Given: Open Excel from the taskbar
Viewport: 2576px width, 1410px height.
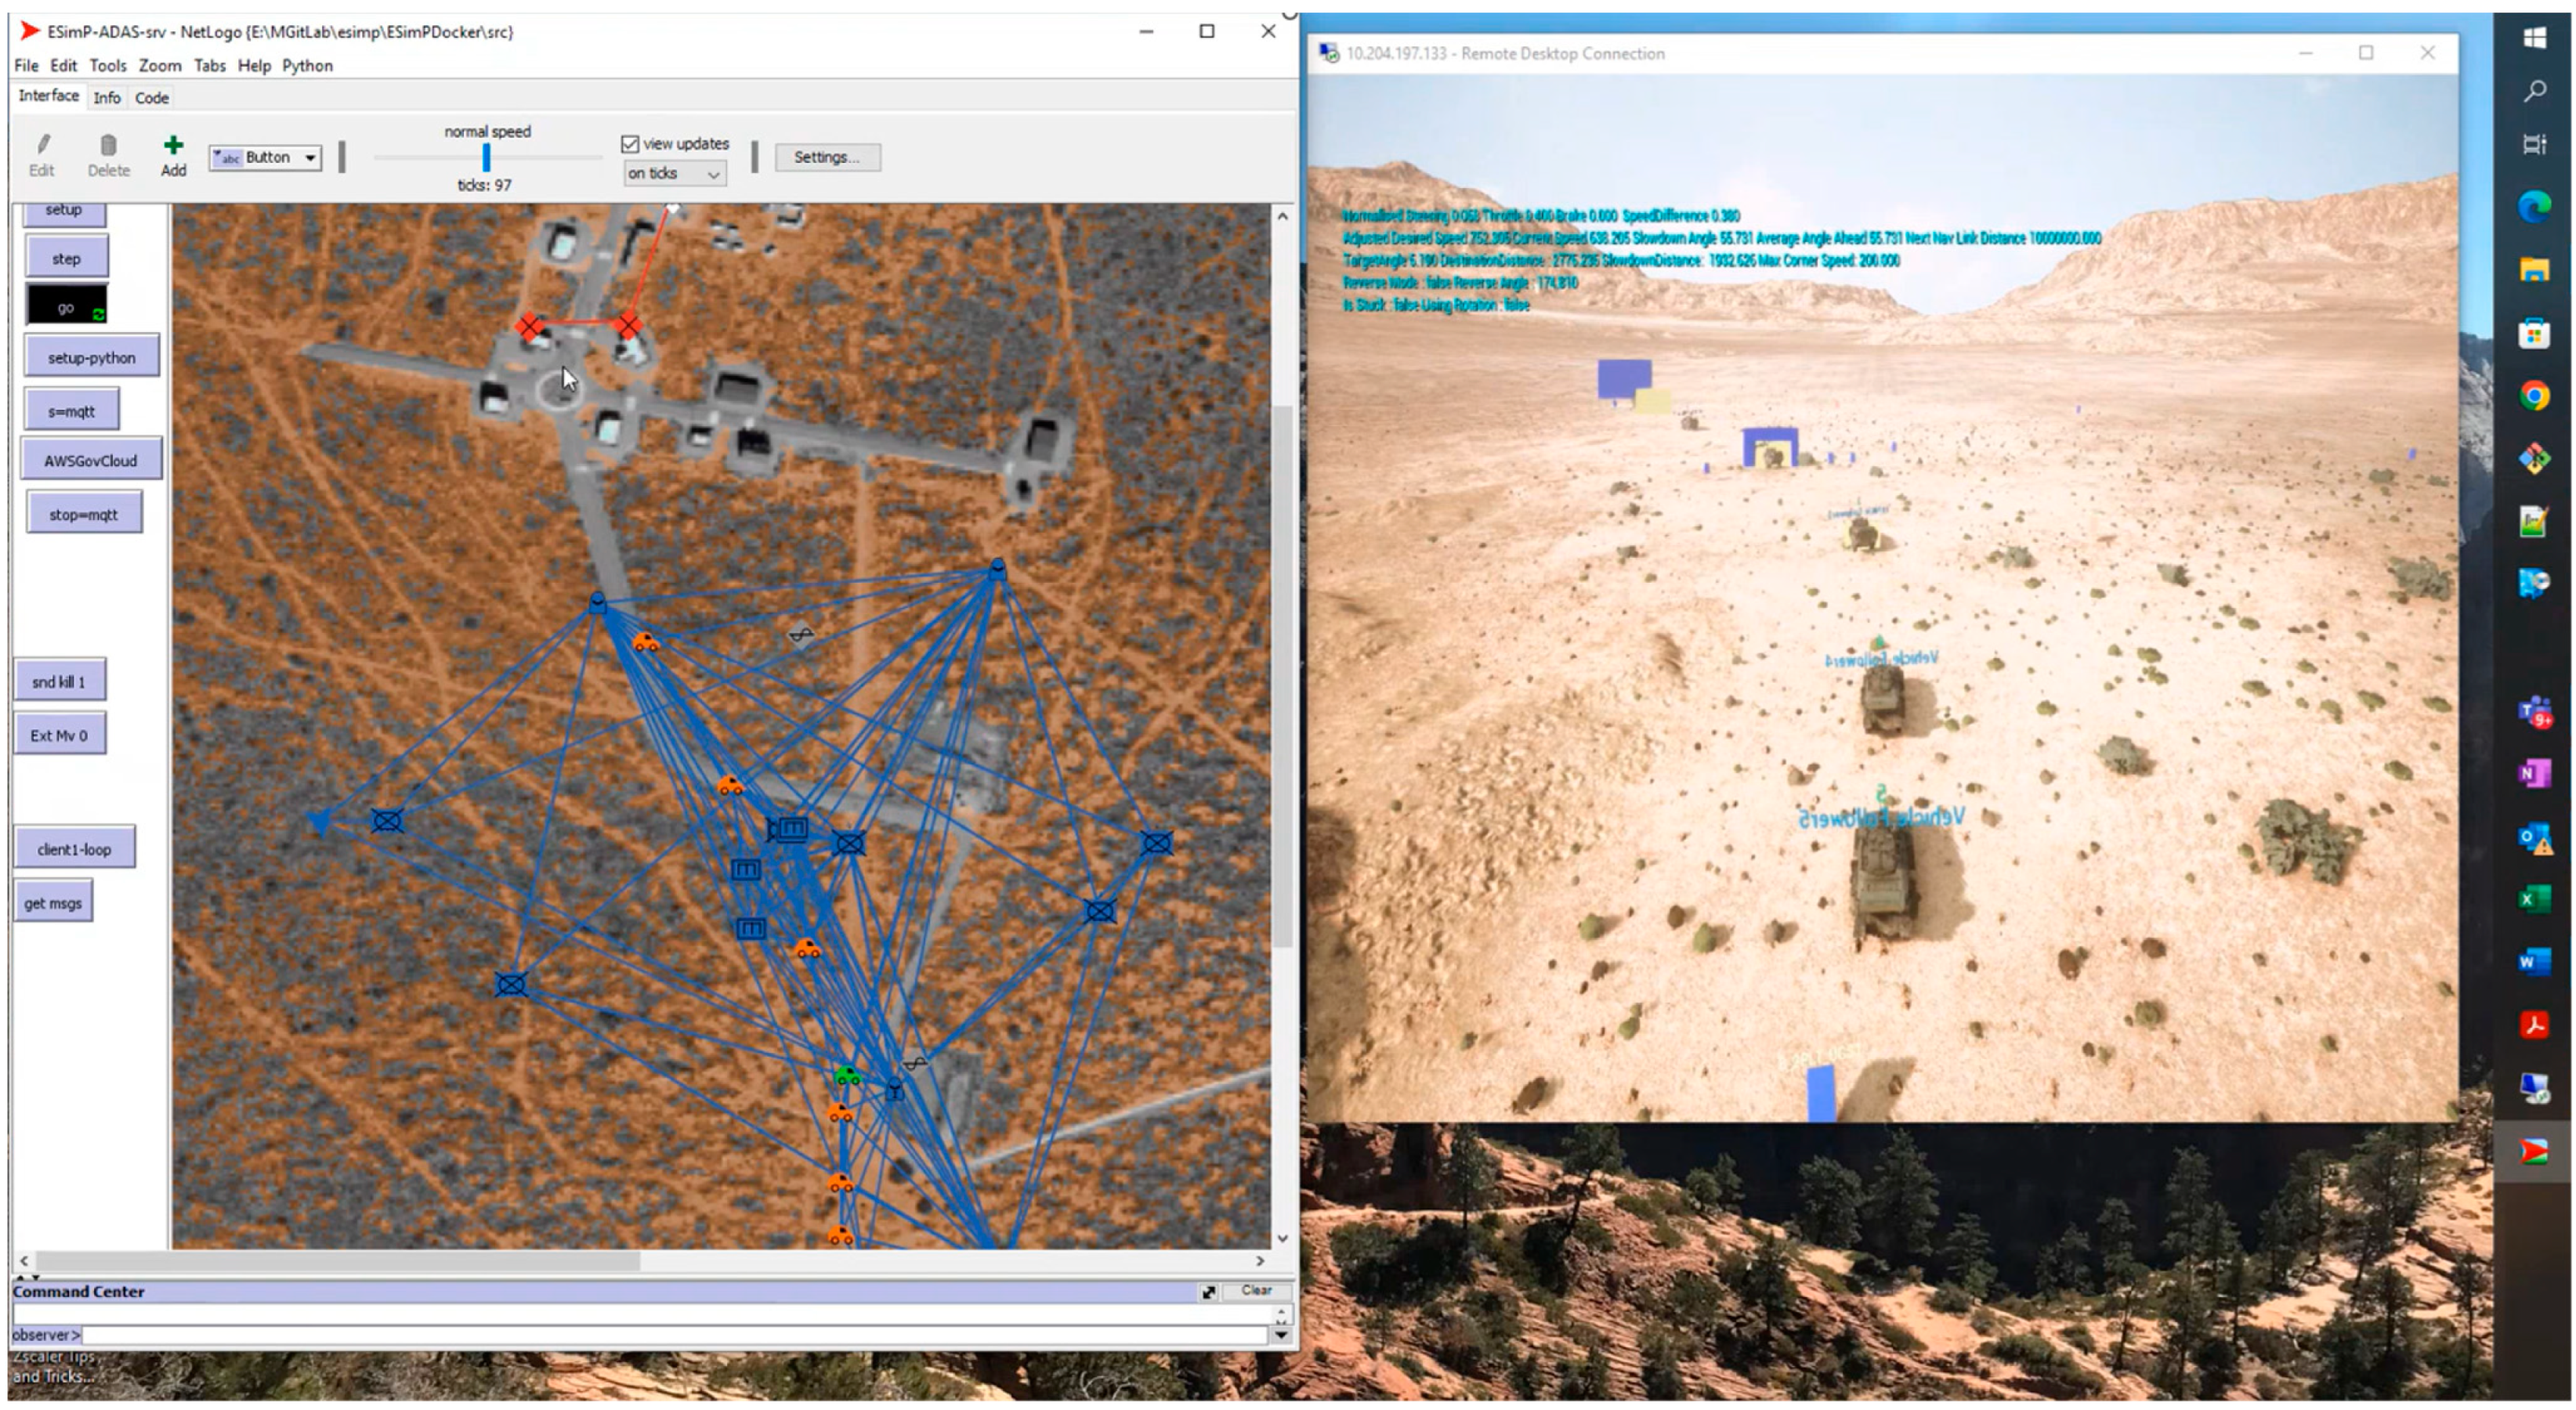Looking at the screenshot, I should click(x=2533, y=898).
